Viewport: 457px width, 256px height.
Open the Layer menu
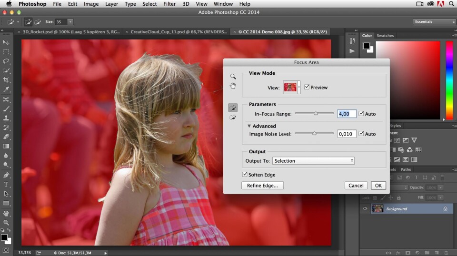coord(111,4)
